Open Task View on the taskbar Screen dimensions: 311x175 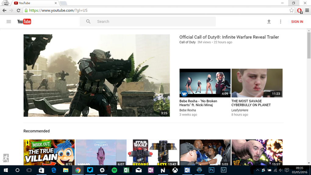pos(29,170)
